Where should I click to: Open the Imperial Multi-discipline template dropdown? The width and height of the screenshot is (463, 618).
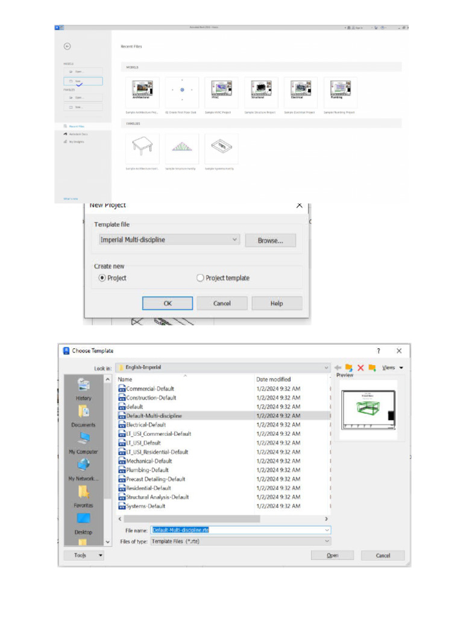coord(169,240)
